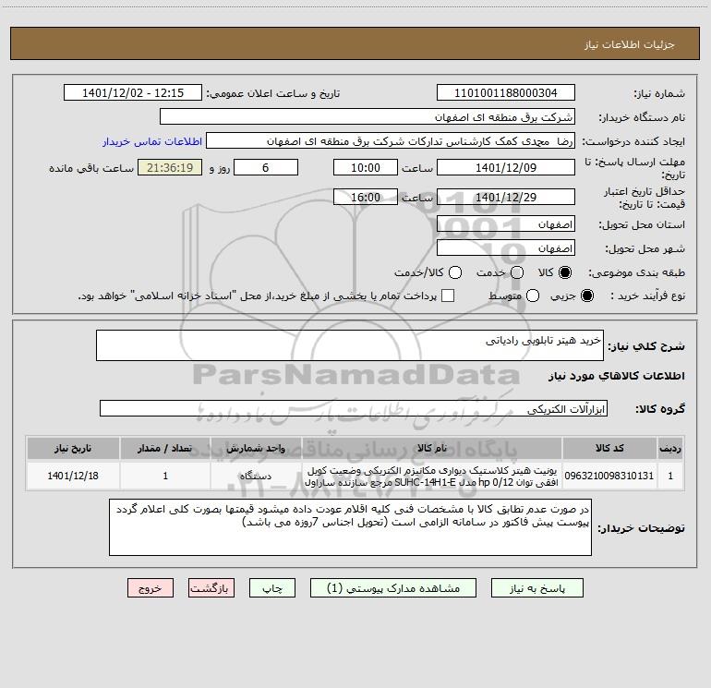The width and height of the screenshot is (711, 688).
Task: Click the تاریخ نیاز column header
Action: 73,448
